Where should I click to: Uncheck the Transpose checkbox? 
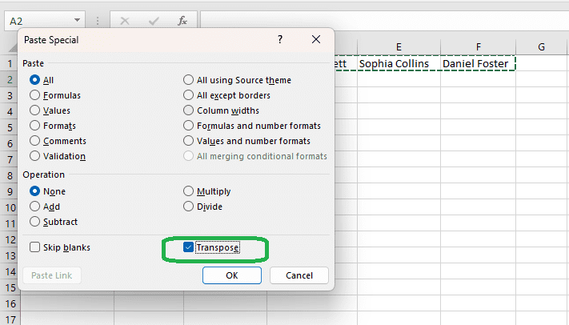click(x=188, y=248)
